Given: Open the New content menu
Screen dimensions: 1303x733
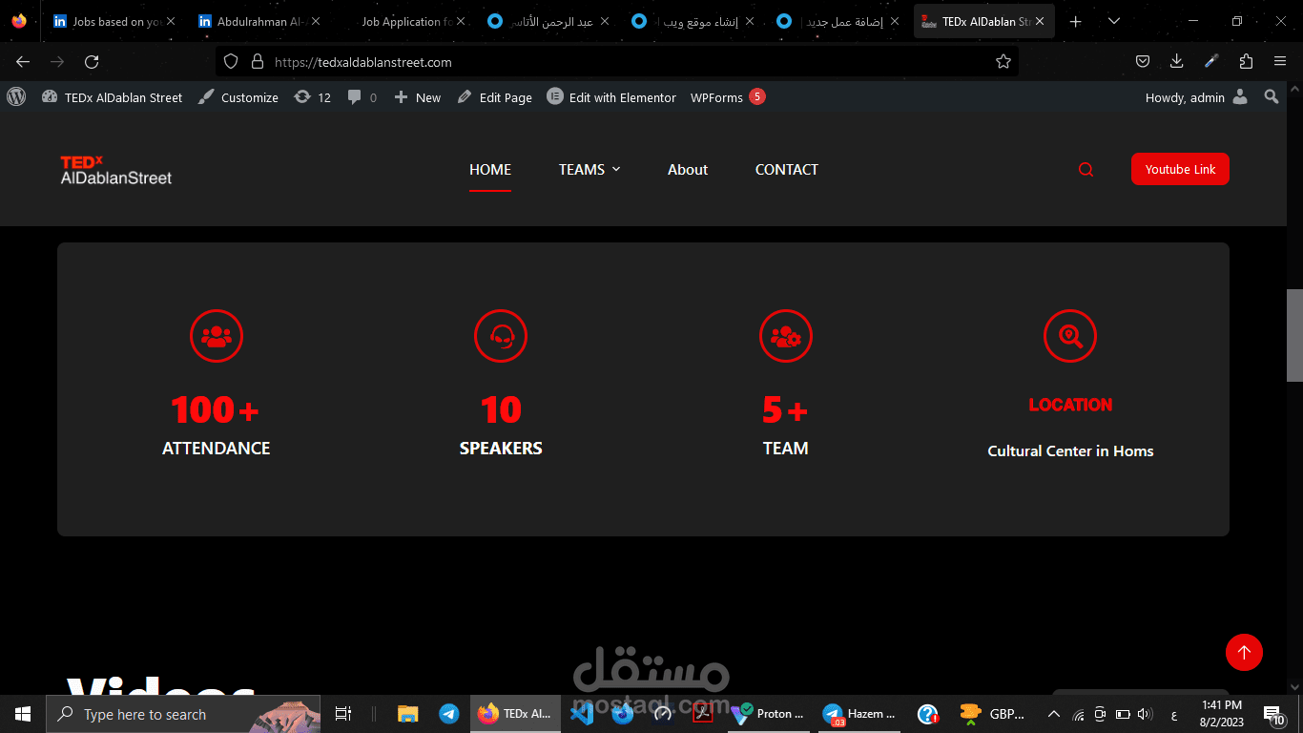Looking at the screenshot, I should click(418, 97).
